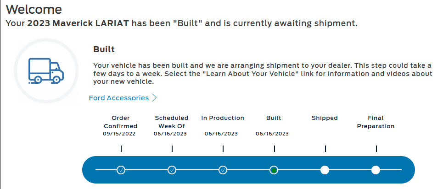Viewport: 443px width, 189px height.
Task: Click the Order Confirmed step label
Action: (x=121, y=122)
